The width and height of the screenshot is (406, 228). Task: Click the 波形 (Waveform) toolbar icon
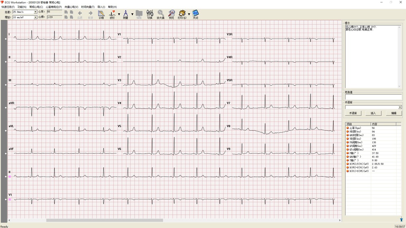[112, 15]
